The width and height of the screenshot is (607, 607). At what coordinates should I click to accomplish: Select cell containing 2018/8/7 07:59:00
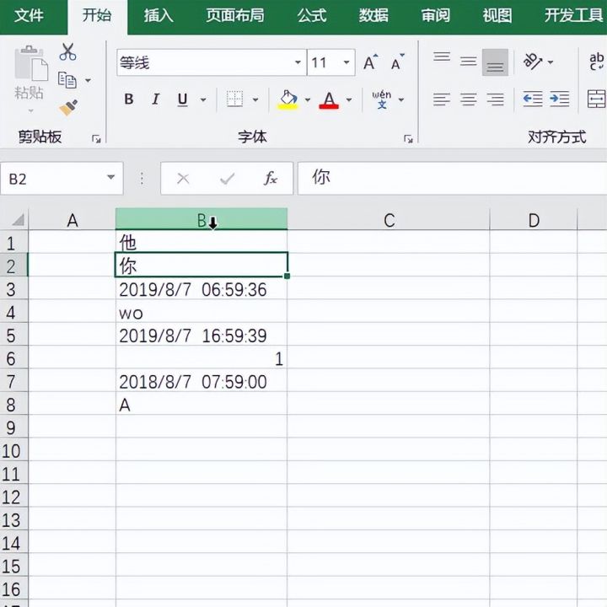pos(201,381)
